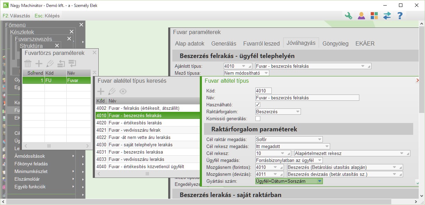Select row 4031 Fuvar - beszerzés lerakása

tap(148, 152)
